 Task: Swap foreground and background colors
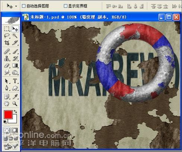tap(15, 111)
